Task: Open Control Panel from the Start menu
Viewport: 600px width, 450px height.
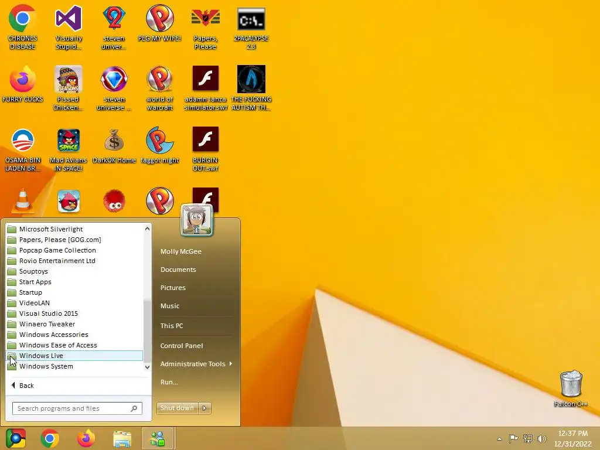Action: (182, 346)
